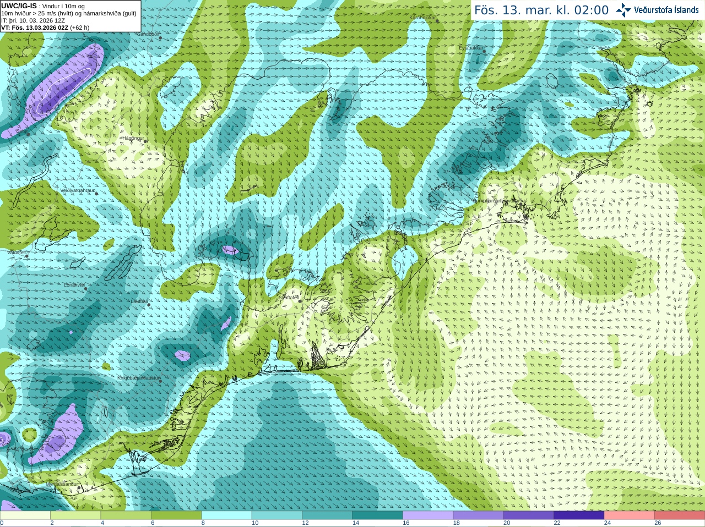705x527 pixels.
Task: Click the VT: Fös. 13.03.2026 02Z line
Action: pos(35,28)
